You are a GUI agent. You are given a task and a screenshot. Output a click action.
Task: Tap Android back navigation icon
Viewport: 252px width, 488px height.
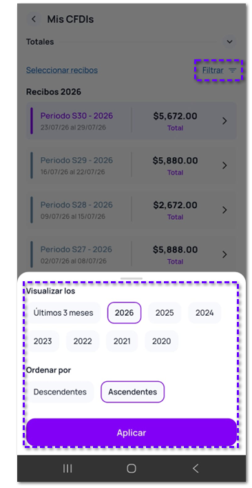click(196, 469)
